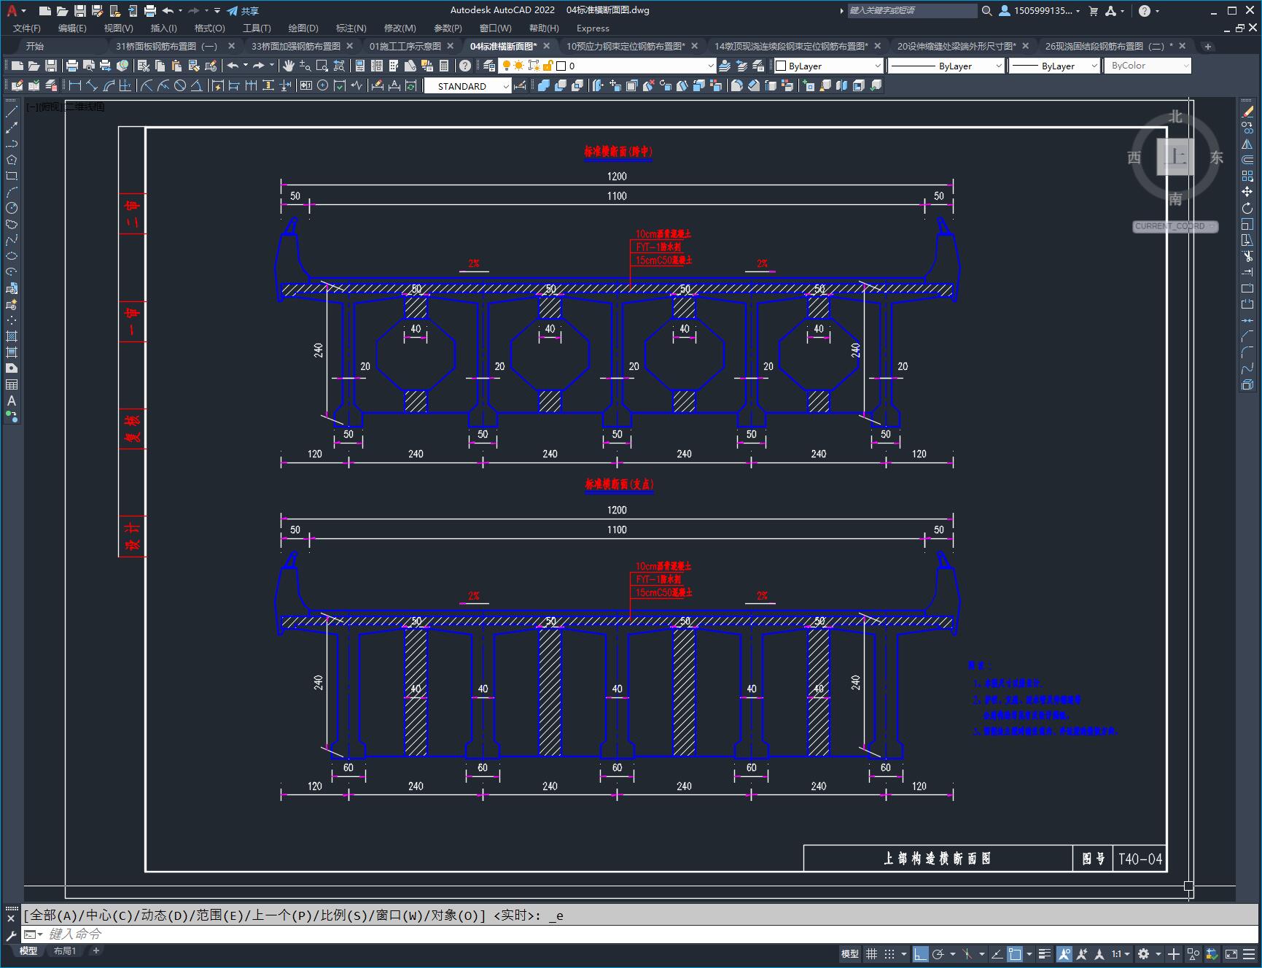Viewport: 1262px width, 968px height.
Task: Toggle polar tracking in status bar
Action: tap(938, 953)
